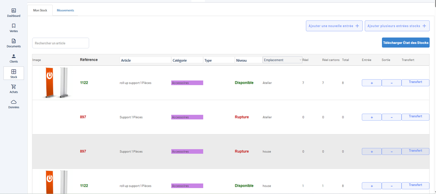Click the Article column filter field
Image resolution: width=436 pixels, height=194 pixels.
[x=146, y=60]
